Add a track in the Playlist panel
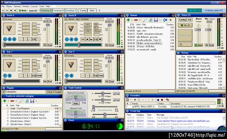This screenshot has height=139, width=227. [5, 101]
